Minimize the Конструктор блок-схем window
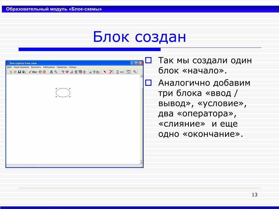This screenshot has height=209, width=279. click(132, 63)
